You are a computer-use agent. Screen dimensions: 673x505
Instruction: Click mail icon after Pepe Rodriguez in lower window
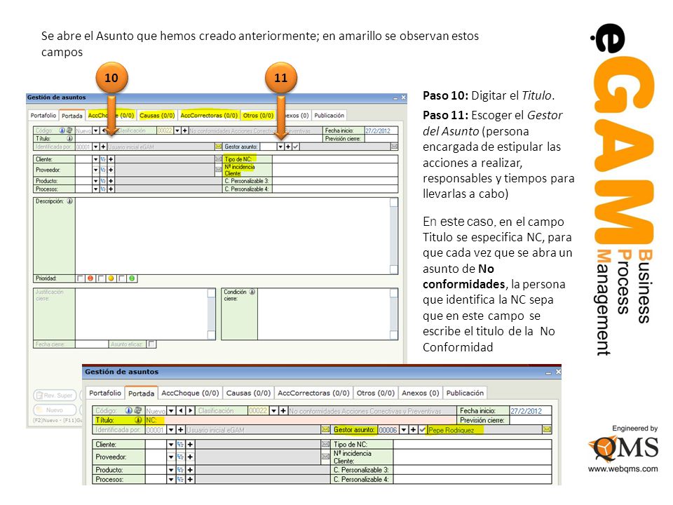(547, 430)
